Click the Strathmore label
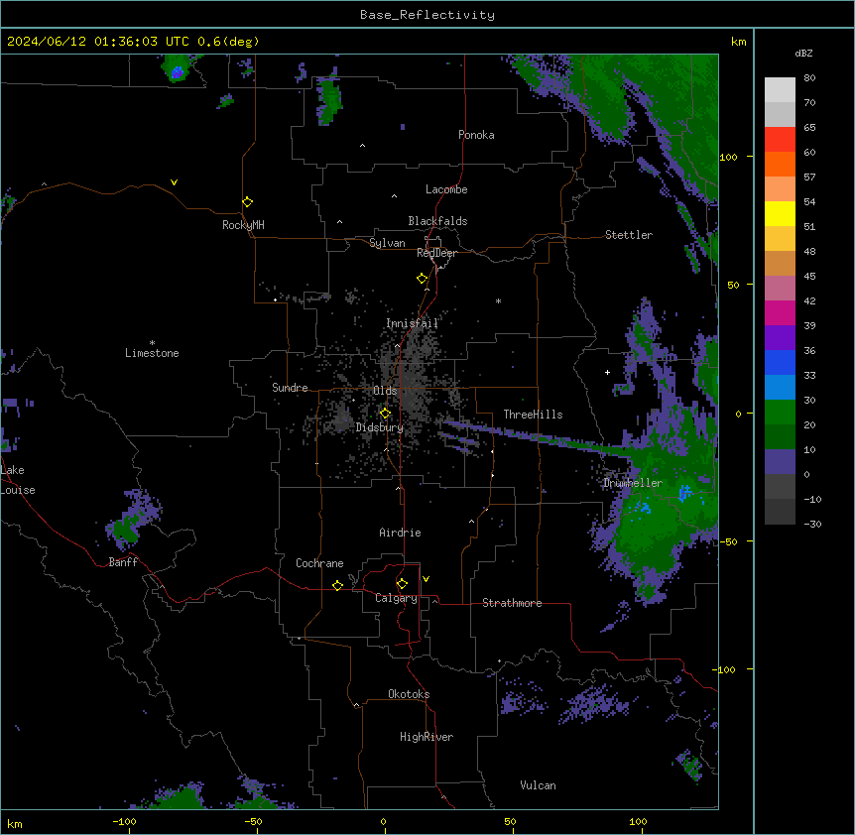Image resolution: width=855 pixels, height=835 pixels. point(512,603)
